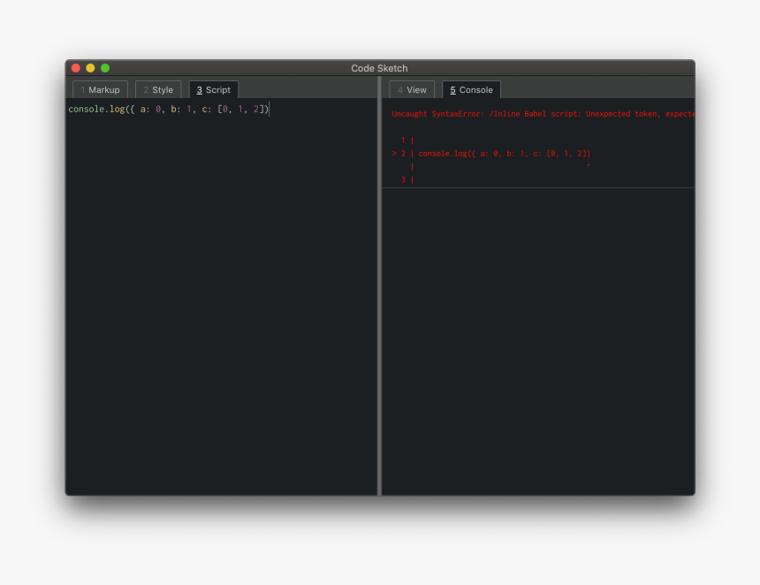Click the Code Sketch title bar text
760x585 pixels.
pos(379,68)
